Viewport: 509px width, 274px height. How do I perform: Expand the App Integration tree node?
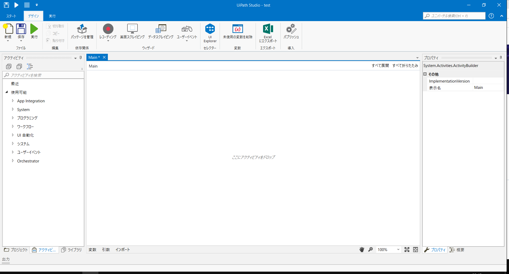[x=13, y=101]
